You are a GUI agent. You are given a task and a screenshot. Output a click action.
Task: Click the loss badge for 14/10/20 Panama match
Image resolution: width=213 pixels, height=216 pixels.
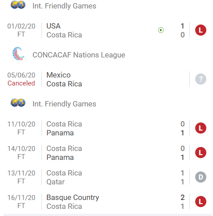[201, 153]
